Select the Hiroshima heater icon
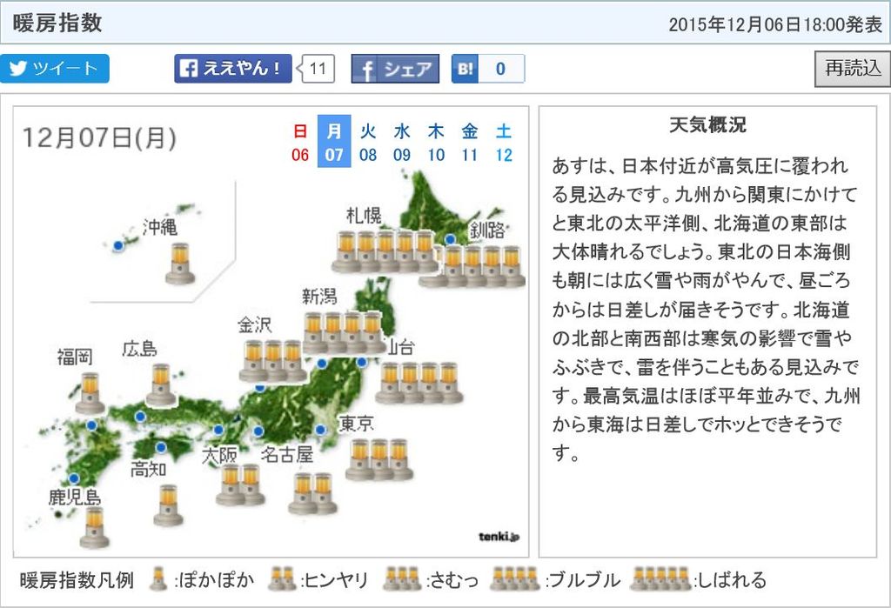 (x=161, y=384)
